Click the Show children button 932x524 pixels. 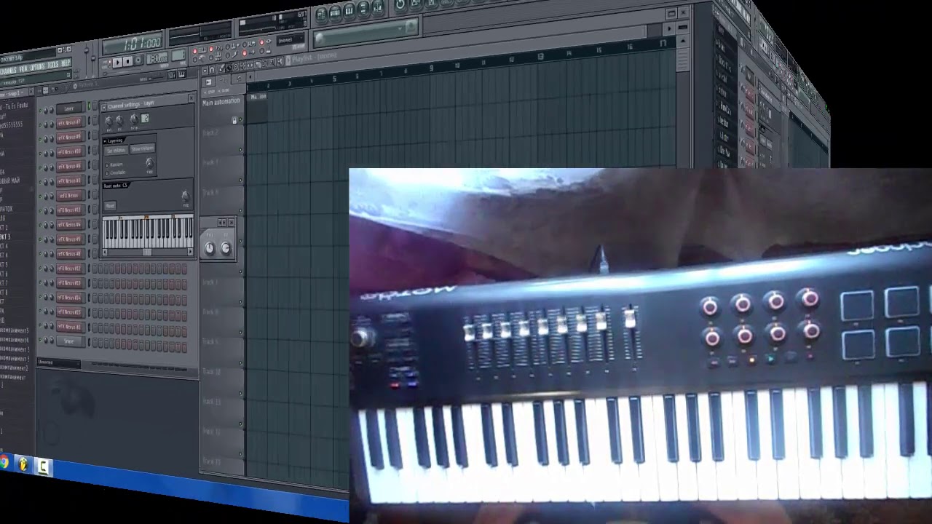point(143,148)
